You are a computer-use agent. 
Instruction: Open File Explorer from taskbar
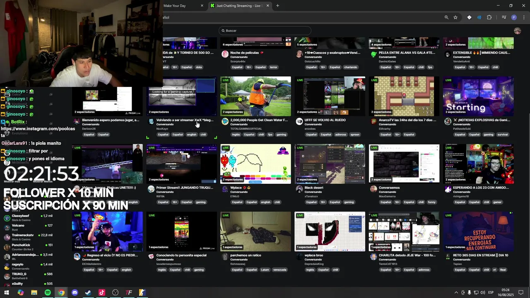pos(34,293)
